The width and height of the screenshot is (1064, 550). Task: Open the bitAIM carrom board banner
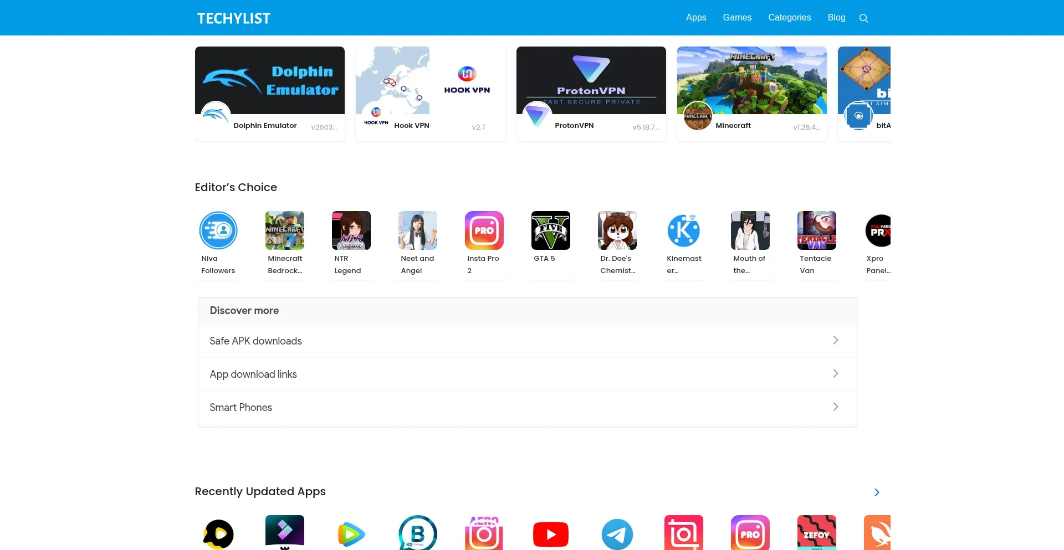864,80
